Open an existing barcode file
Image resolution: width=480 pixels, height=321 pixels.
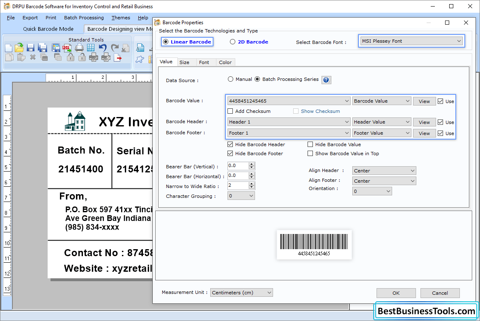19,47
